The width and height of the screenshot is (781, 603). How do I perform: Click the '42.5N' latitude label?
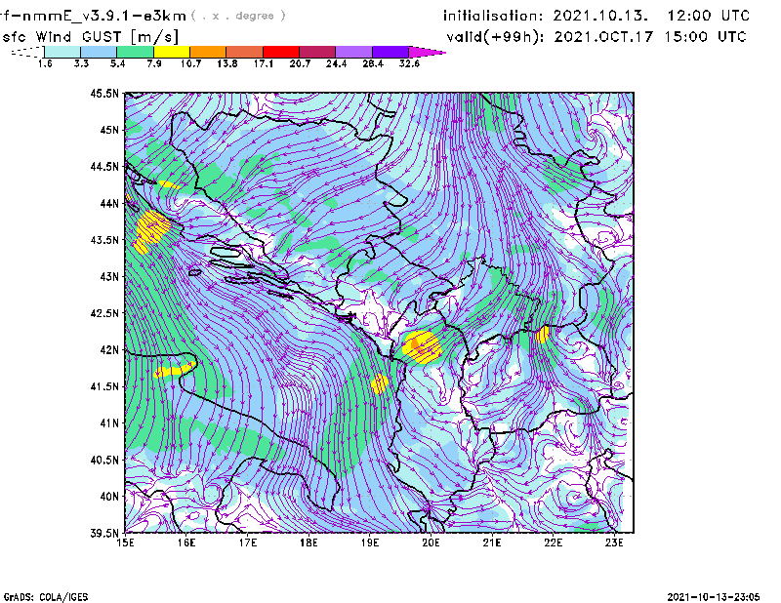(x=104, y=313)
